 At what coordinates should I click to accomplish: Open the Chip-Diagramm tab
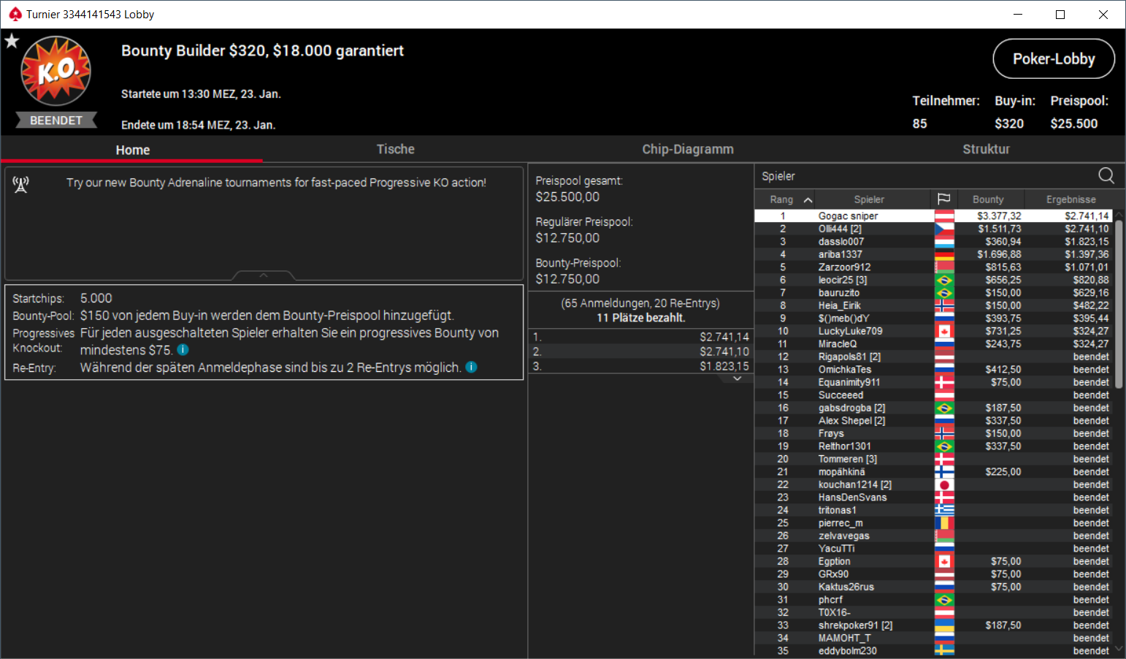[688, 149]
